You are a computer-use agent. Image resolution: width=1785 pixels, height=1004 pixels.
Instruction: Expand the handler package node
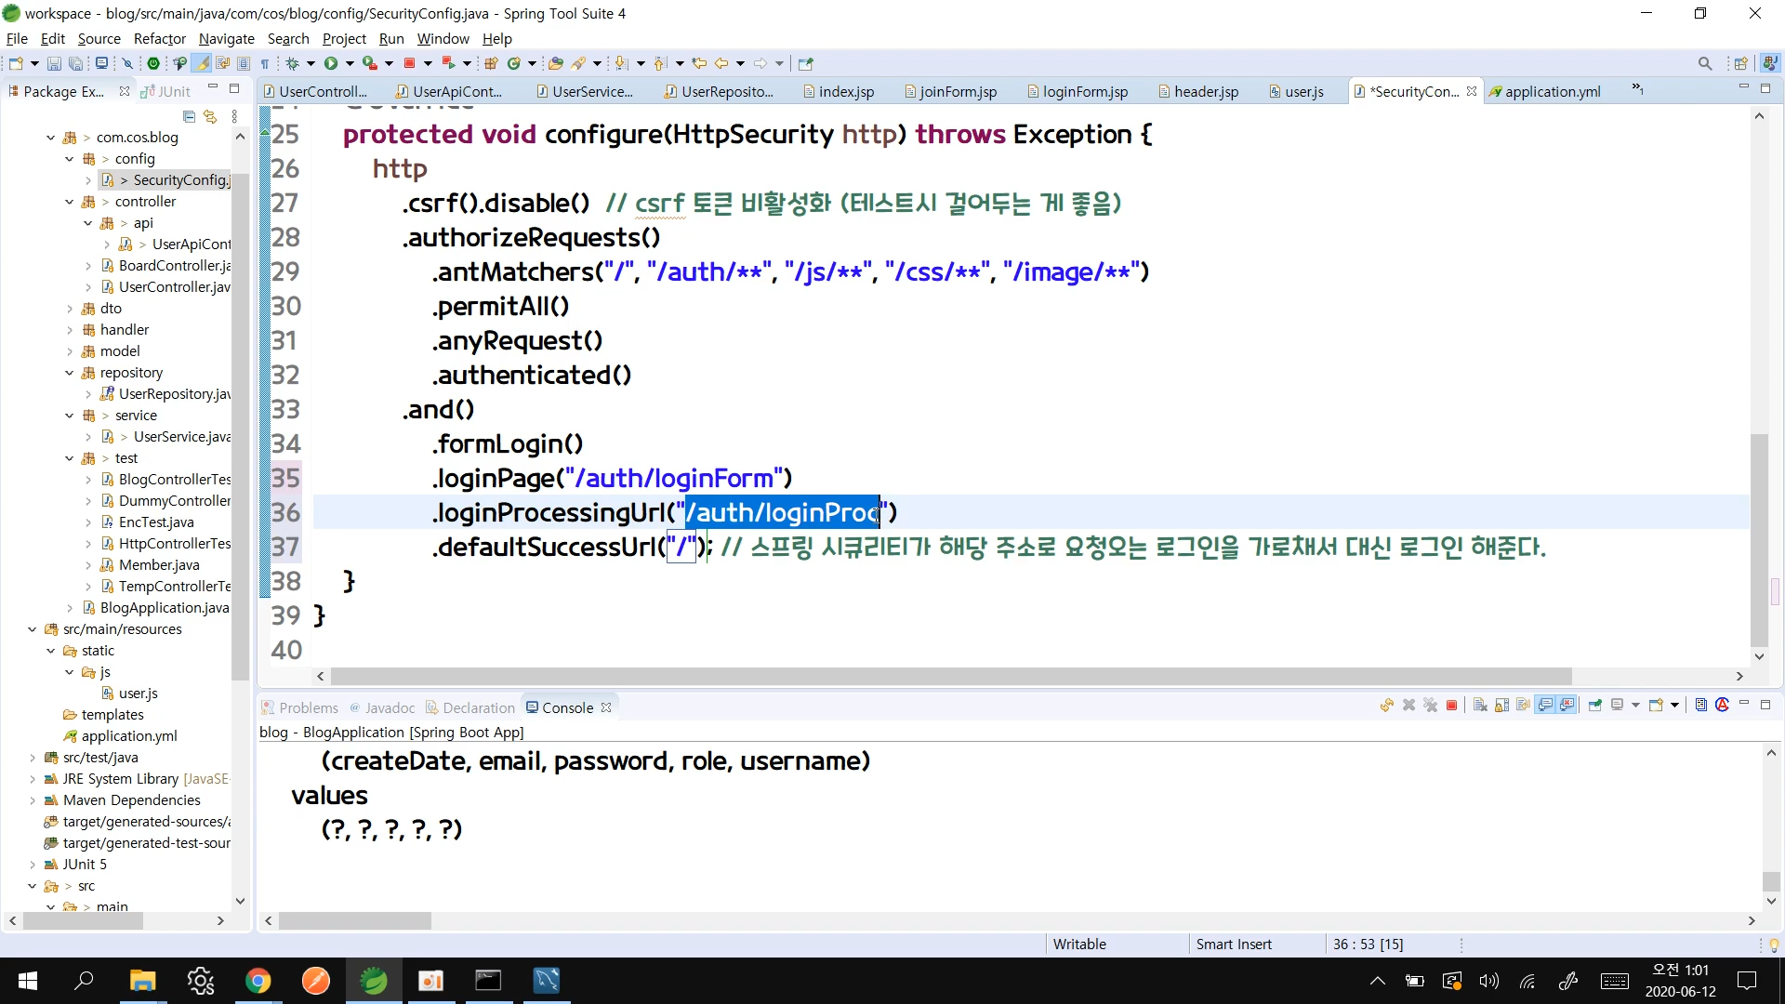point(70,330)
